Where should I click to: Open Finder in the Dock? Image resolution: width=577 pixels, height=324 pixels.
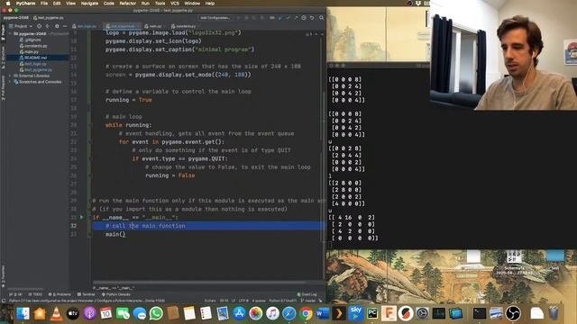(x=23, y=313)
